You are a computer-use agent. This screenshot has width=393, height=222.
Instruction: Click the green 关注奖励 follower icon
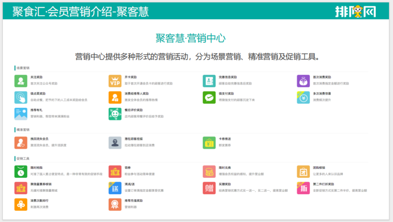tap(21, 81)
